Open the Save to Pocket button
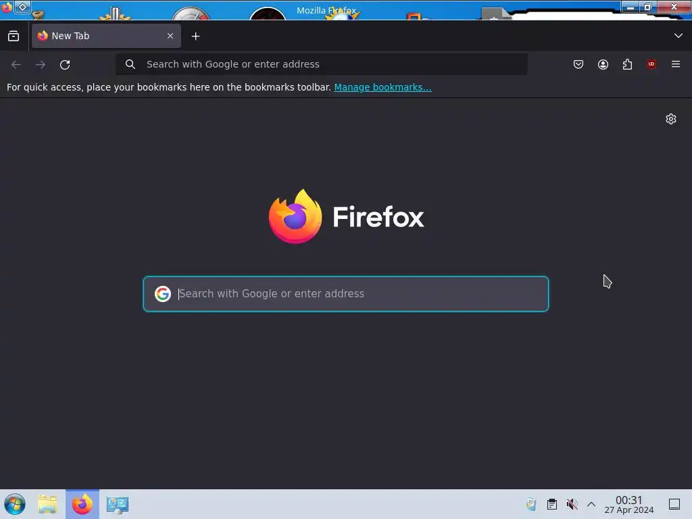This screenshot has height=519, width=692. 578,64
